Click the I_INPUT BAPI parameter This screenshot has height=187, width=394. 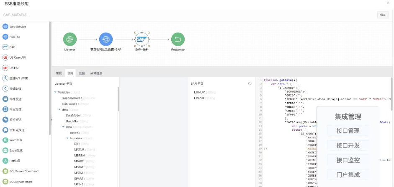click(x=199, y=98)
